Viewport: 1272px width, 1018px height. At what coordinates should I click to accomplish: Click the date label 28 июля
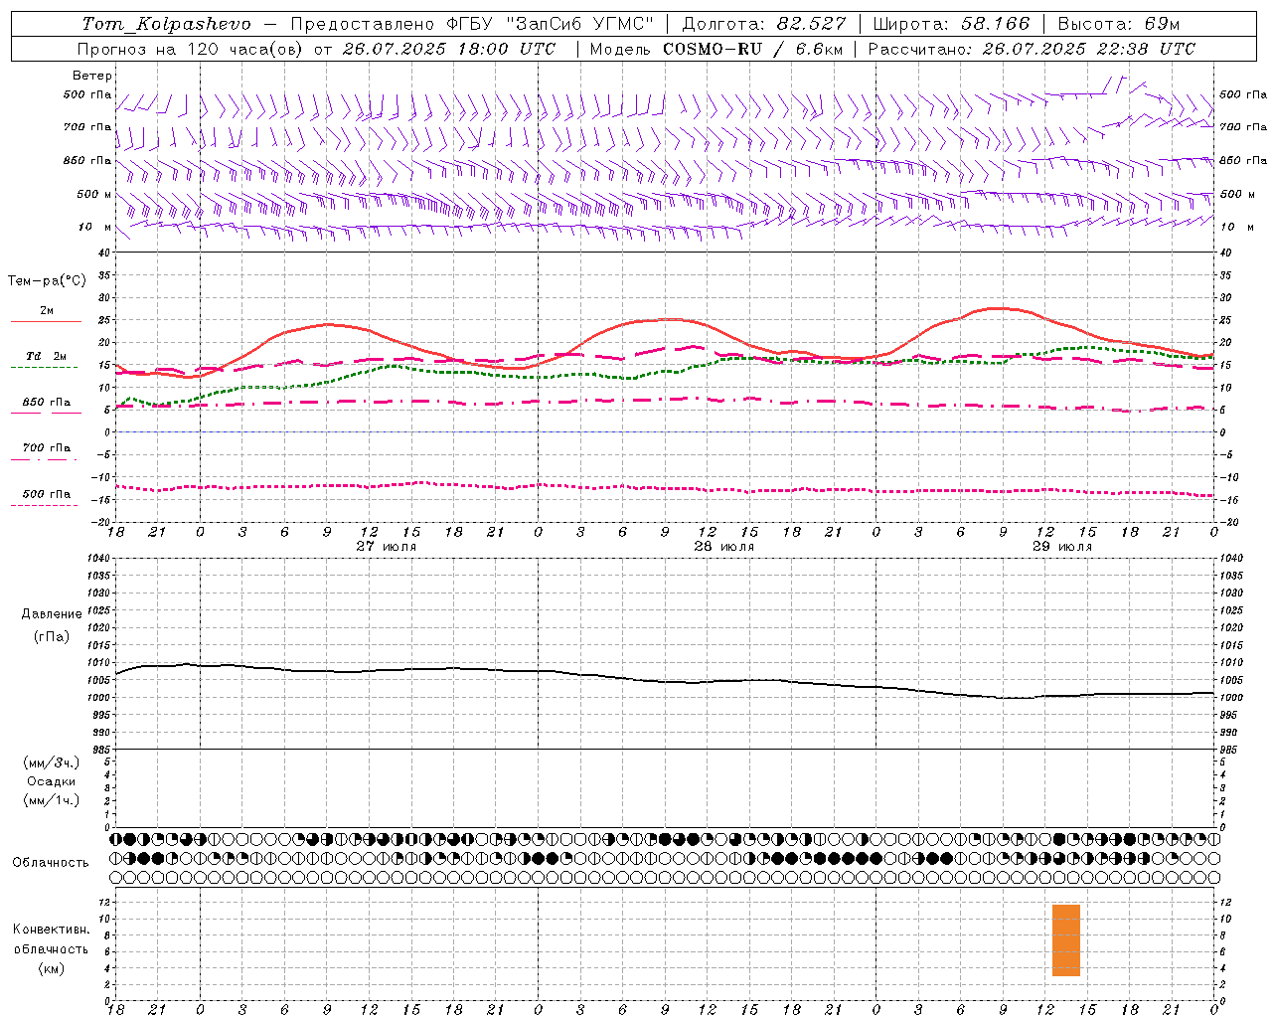pos(724,546)
